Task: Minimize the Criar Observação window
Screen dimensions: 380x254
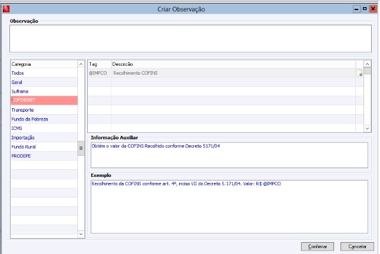Action: (x=356, y=9)
